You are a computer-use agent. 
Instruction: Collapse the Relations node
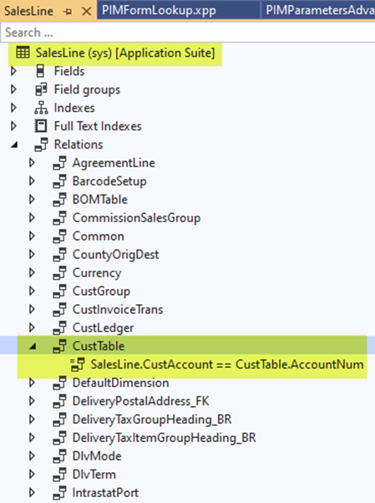14,145
